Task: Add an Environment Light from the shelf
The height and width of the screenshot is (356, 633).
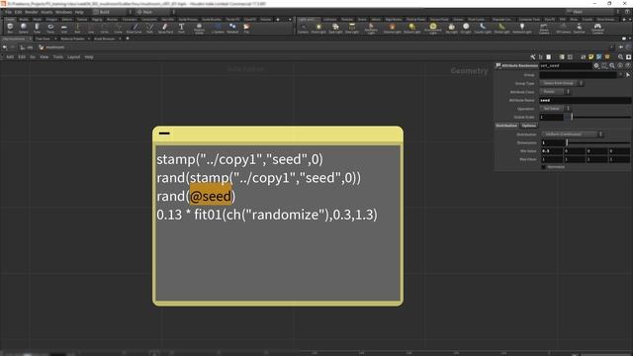Action: click(x=433, y=29)
